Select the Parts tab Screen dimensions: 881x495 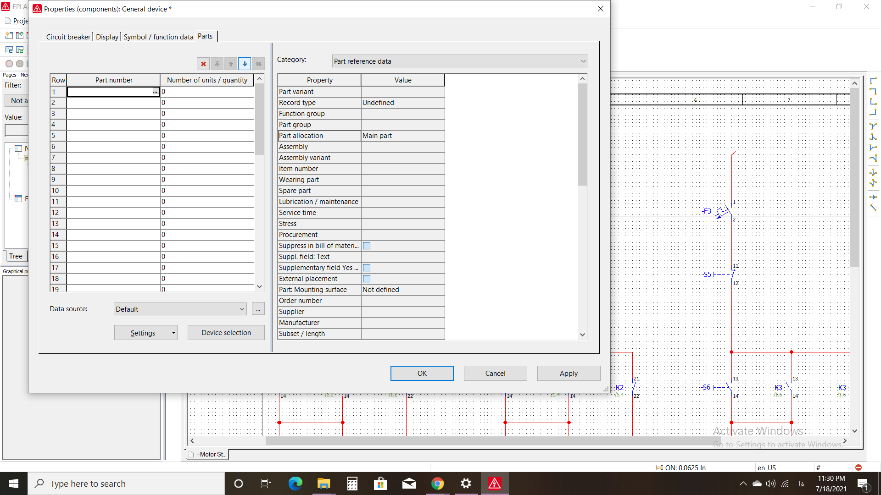(x=205, y=36)
